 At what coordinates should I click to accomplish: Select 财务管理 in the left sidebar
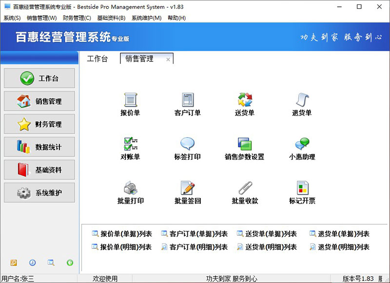(x=39, y=124)
